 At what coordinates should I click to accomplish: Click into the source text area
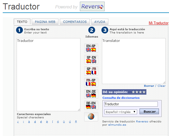click(x=49, y=75)
